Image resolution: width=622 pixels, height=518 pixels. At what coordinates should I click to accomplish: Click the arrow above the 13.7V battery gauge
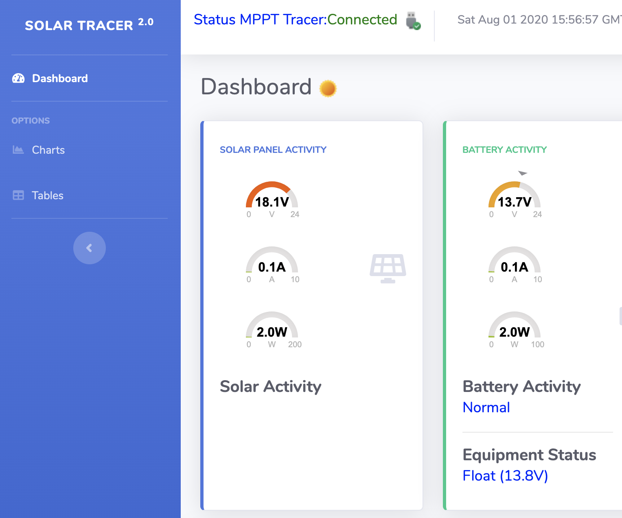tap(523, 173)
